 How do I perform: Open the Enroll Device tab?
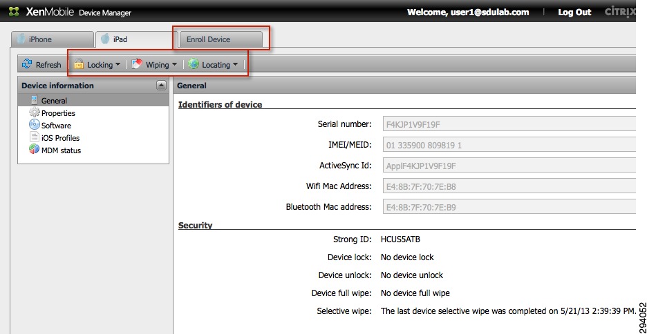(x=221, y=39)
